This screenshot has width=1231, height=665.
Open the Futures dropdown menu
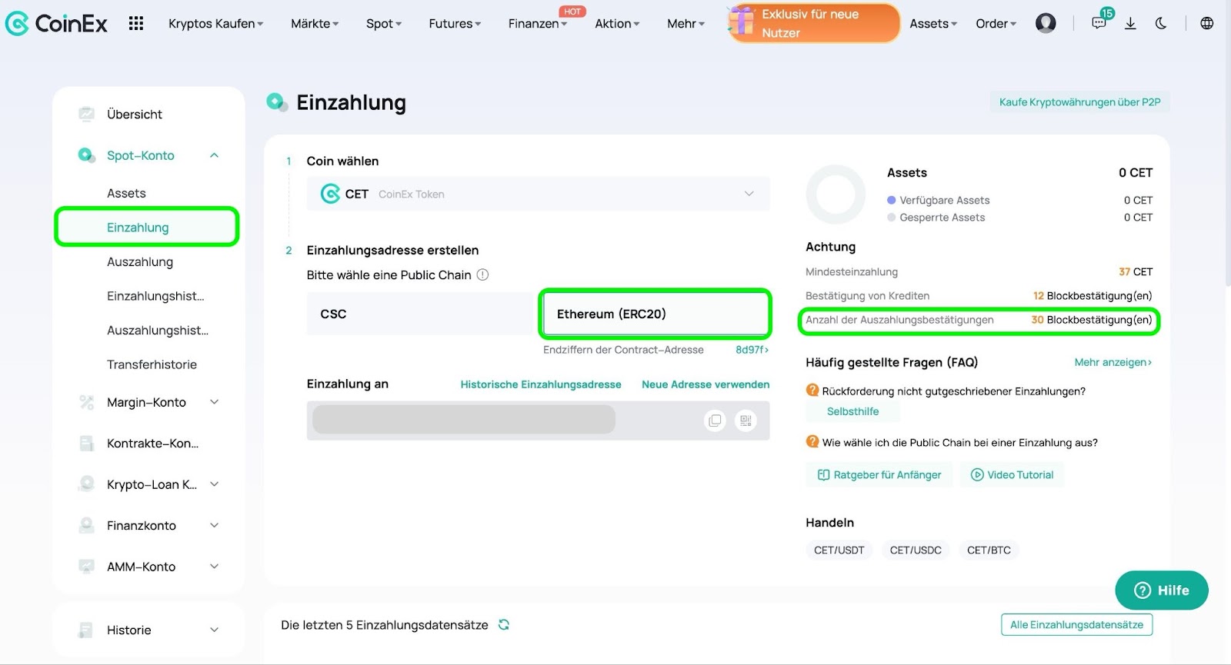(455, 24)
